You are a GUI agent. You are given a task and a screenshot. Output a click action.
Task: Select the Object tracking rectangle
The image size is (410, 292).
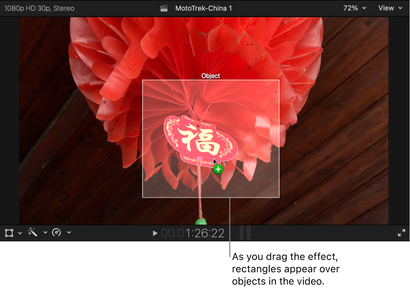[211, 81]
